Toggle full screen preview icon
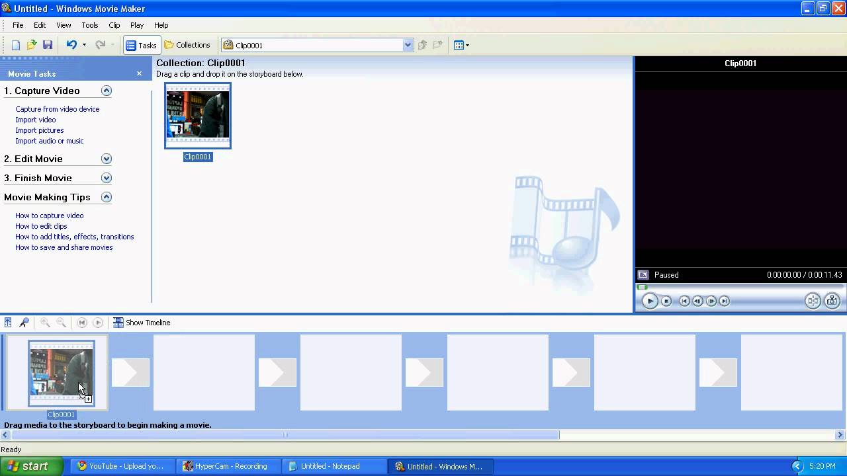The height and width of the screenshot is (476, 847). click(x=643, y=275)
